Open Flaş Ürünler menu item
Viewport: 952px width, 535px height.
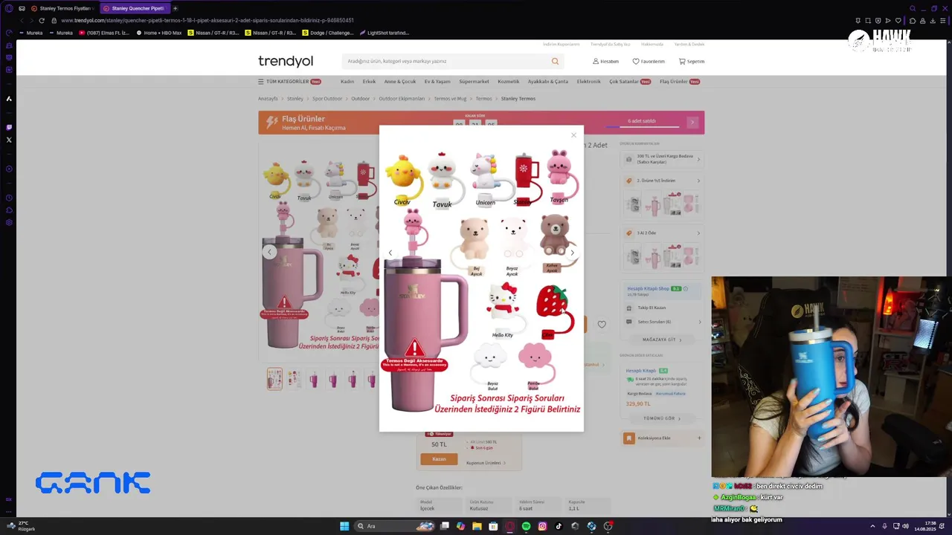coord(679,82)
